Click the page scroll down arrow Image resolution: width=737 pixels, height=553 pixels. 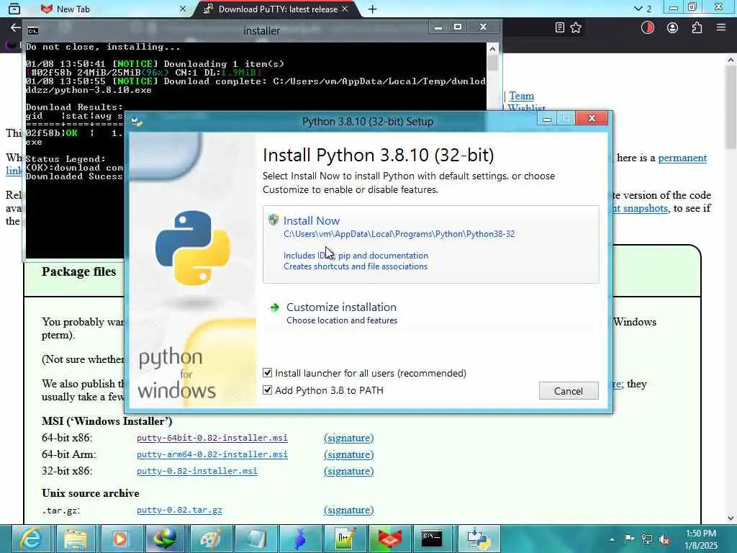[731, 518]
